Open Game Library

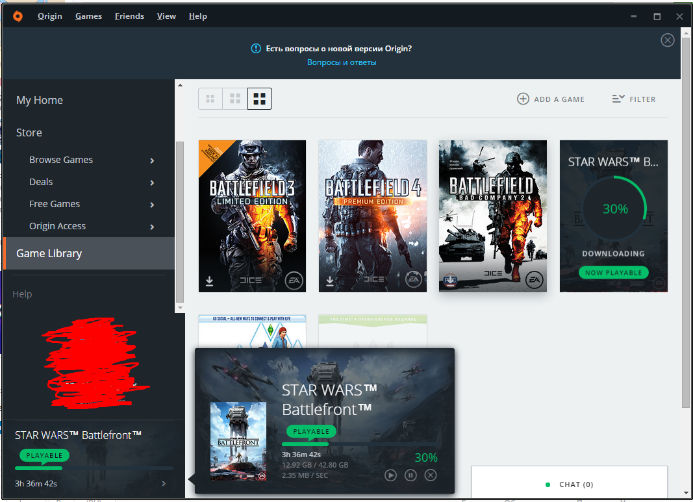click(x=89, y=253)
